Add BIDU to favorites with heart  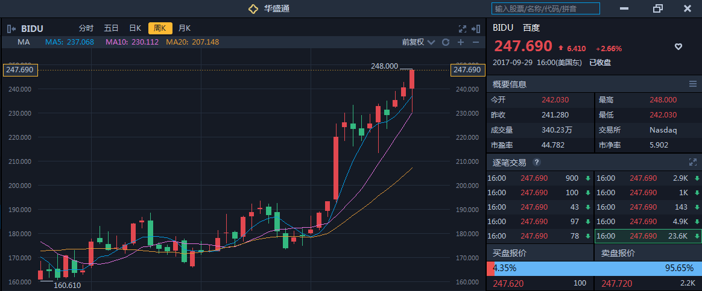(x=678, y=47)
